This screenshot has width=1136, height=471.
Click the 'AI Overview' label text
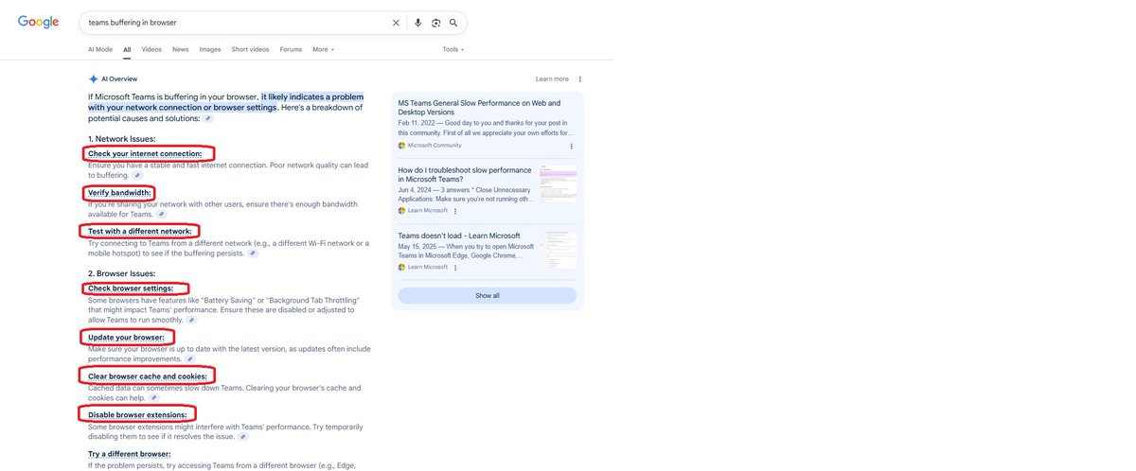pos(119,79)
